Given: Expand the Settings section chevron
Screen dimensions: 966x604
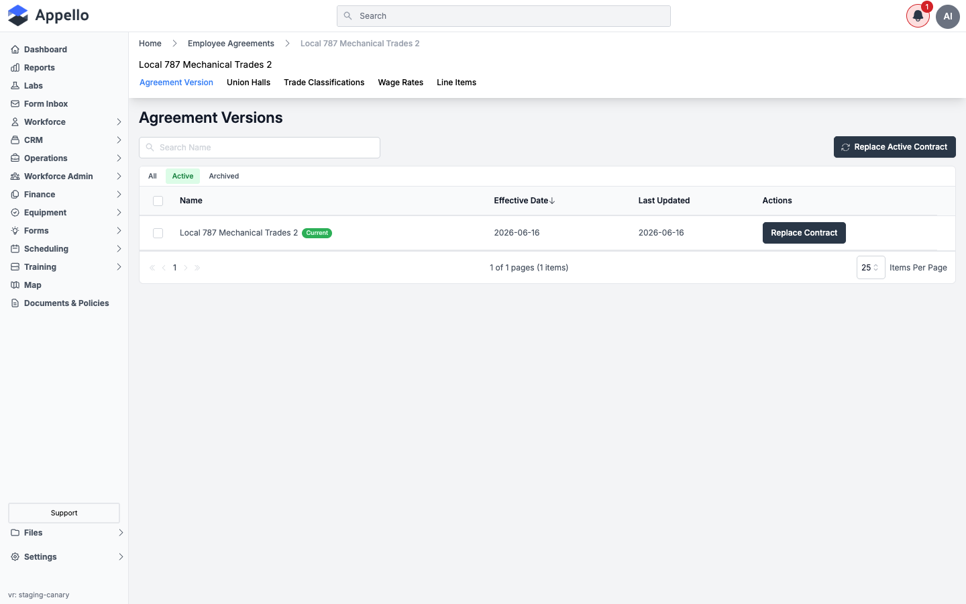Looking at the screenshot, I should tap(121, 557).
